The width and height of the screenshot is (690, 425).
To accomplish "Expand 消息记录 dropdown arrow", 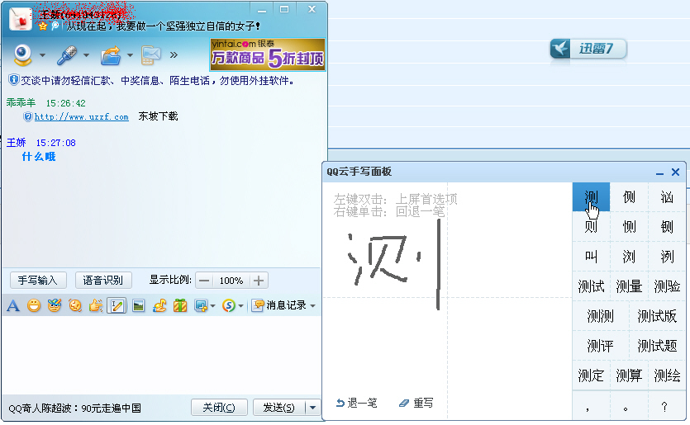I will tap(313, 306).
